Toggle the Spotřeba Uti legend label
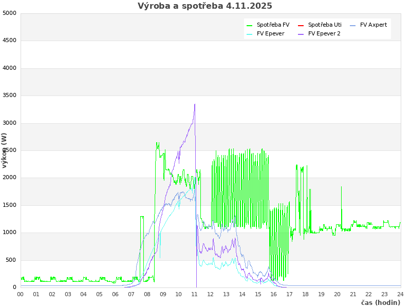The image size is (411, 308). (x=325, y=25)
